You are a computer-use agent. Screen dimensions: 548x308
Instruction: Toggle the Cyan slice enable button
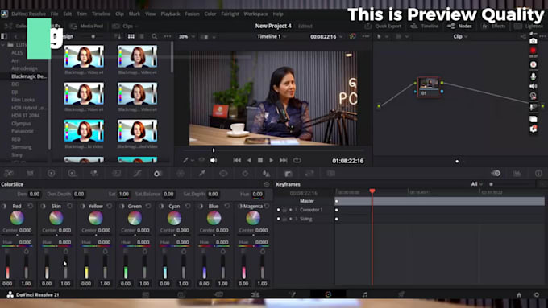[x=161, y=206]
